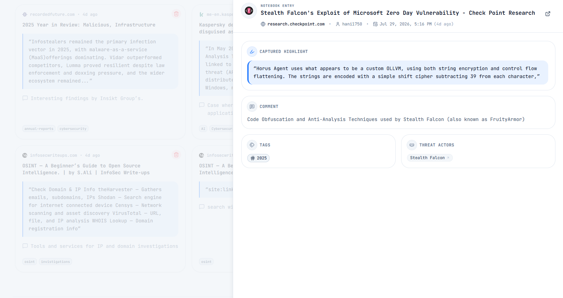563x298 pixels.
Task: Click the recordedfuture.com source label
Action: tap(52, 14)
